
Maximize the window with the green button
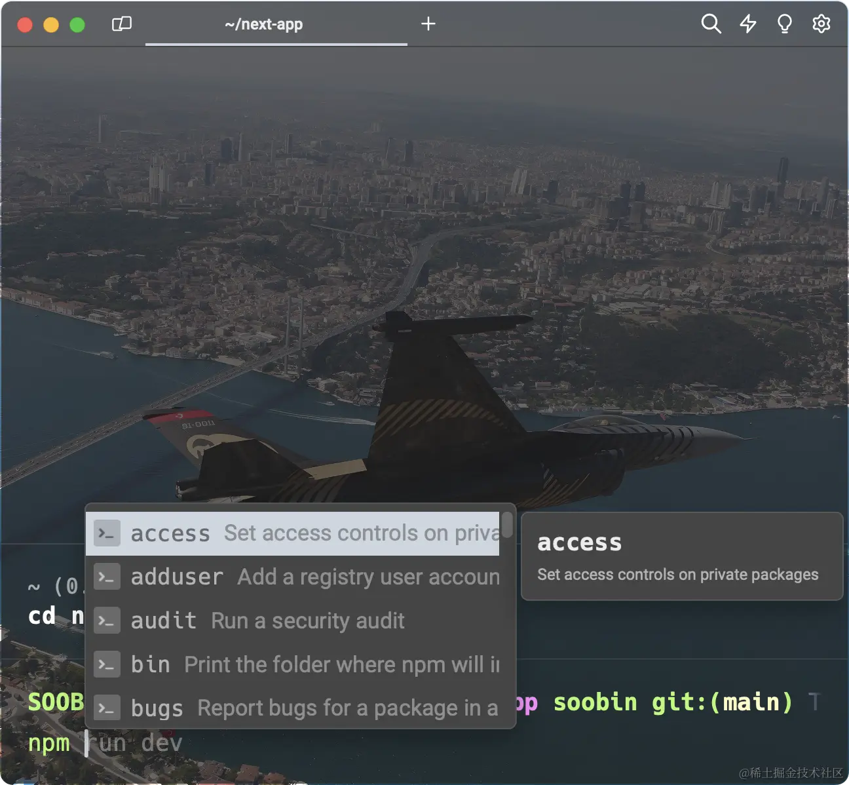point(77,25)
